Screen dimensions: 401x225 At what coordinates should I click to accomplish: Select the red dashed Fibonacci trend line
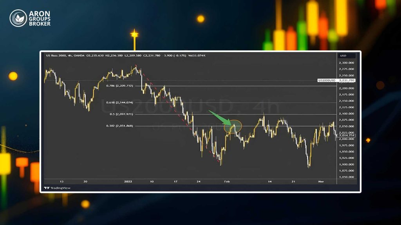[x=177, y=114]
